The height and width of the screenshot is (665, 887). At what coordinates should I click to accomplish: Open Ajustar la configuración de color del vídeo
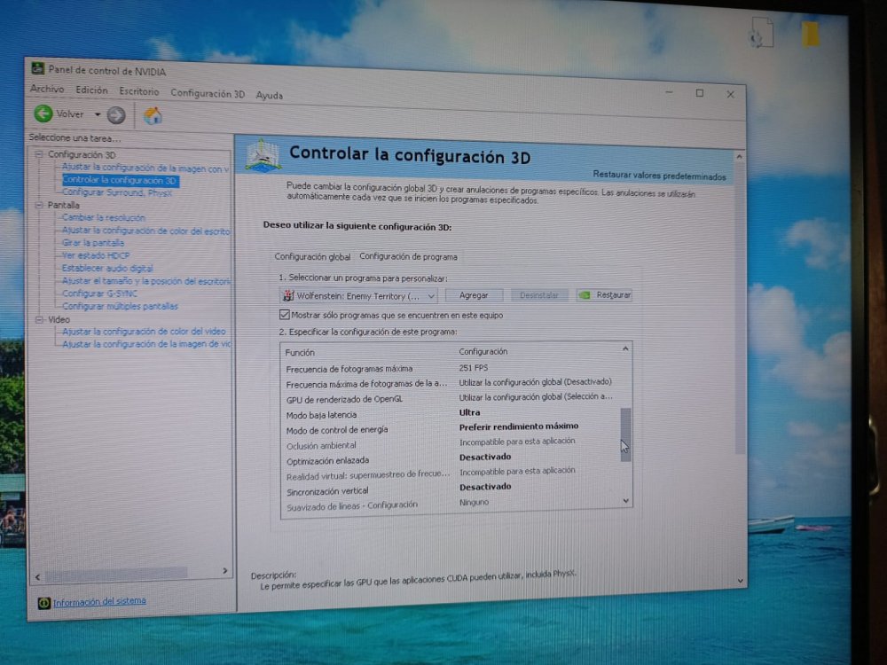(x=144, y=332)
